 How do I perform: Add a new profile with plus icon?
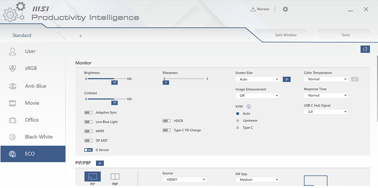(81, 36)
